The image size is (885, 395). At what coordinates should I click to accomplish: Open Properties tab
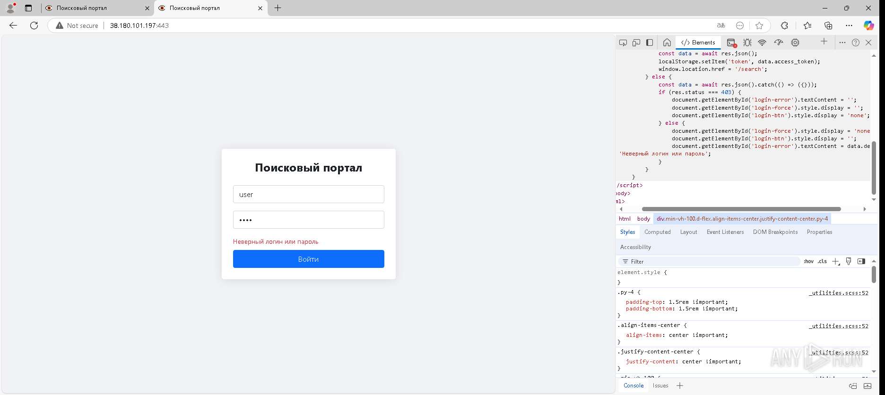pos(819,232)
